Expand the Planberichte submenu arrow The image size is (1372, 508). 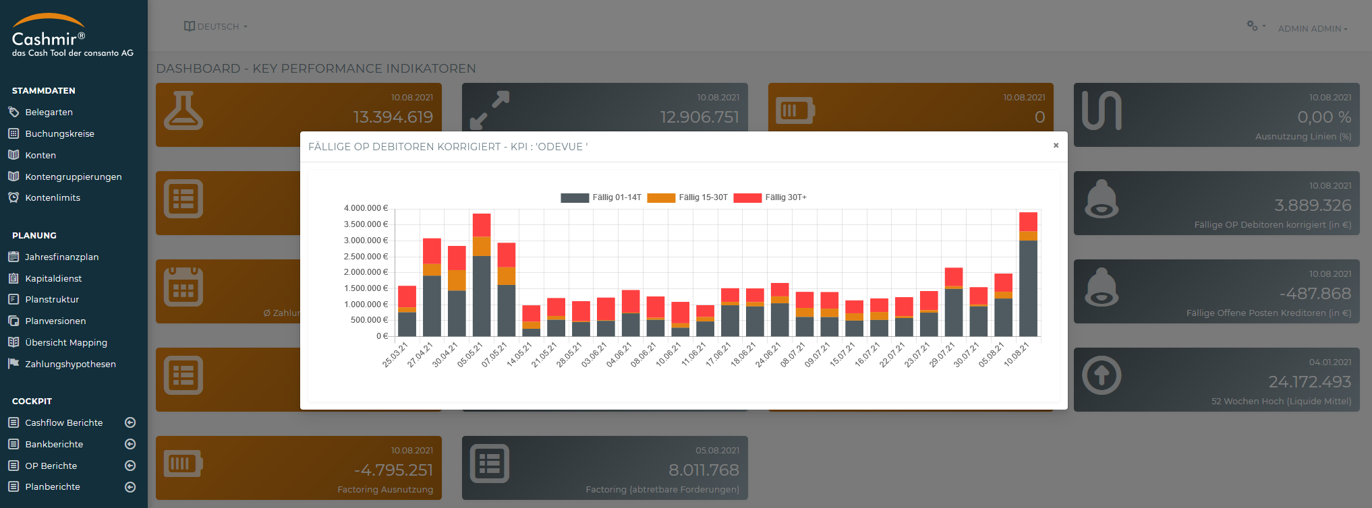tap(131, 487)
